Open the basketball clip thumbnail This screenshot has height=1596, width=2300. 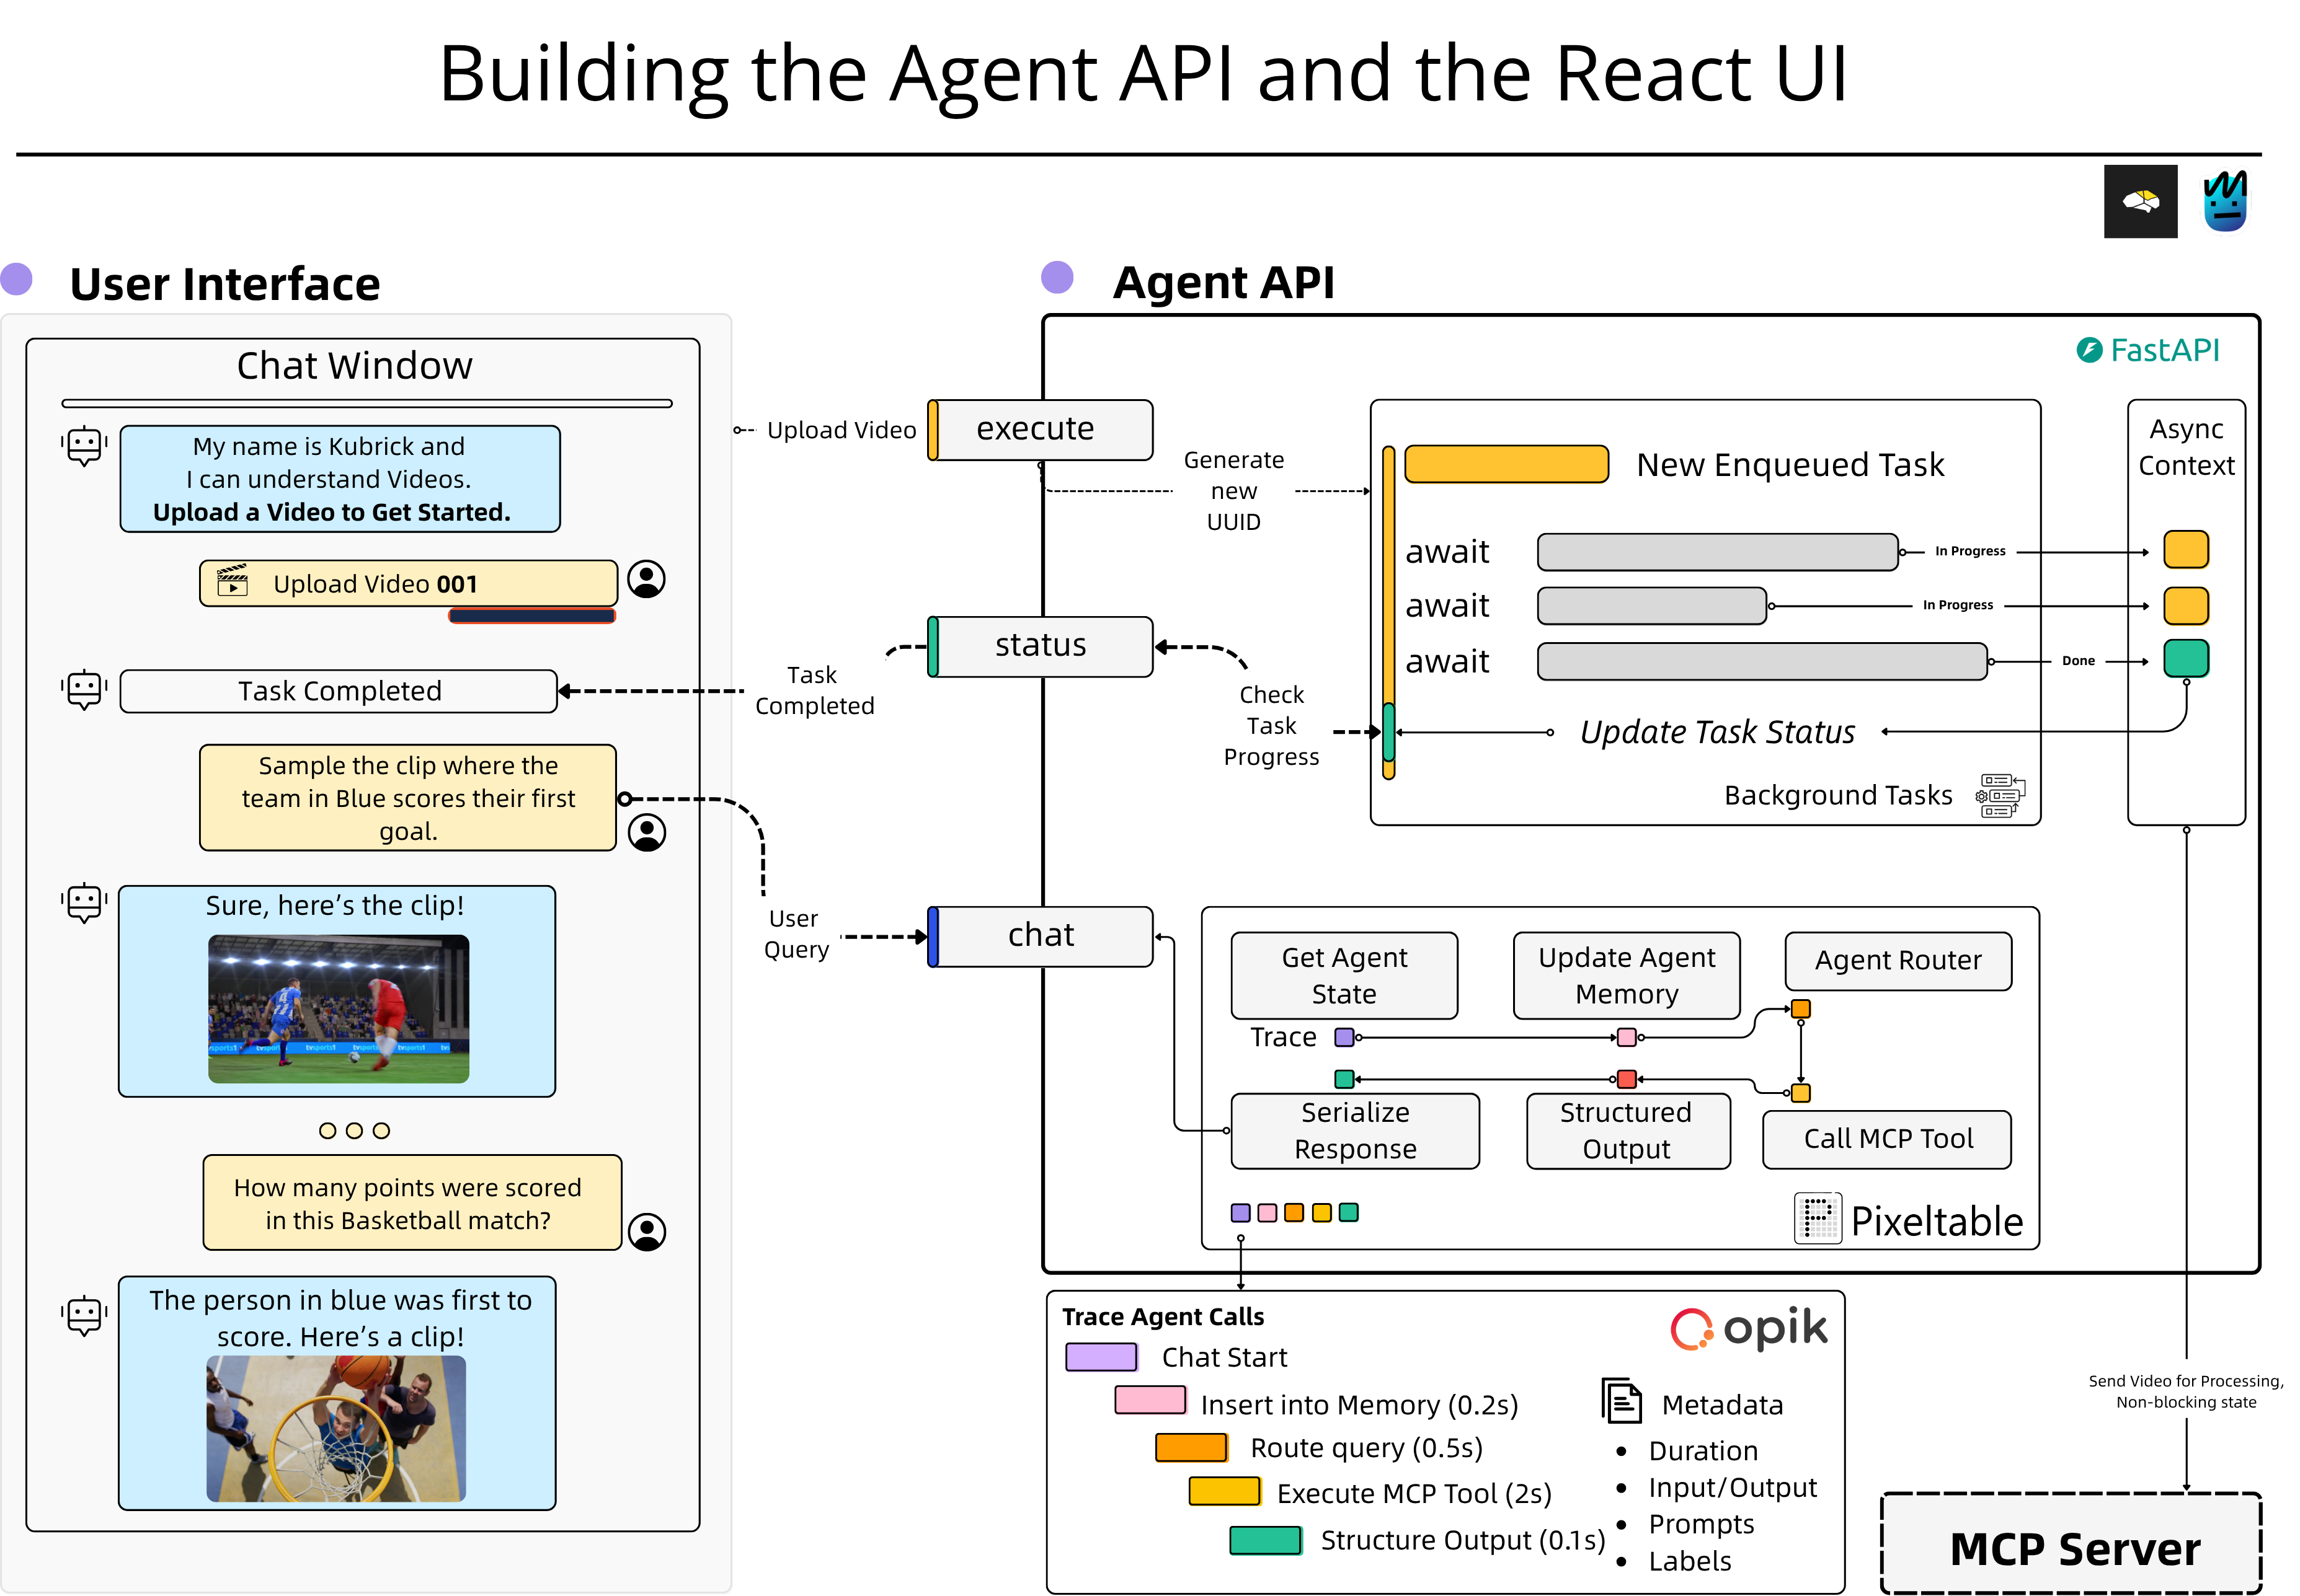pos(336,1428)
